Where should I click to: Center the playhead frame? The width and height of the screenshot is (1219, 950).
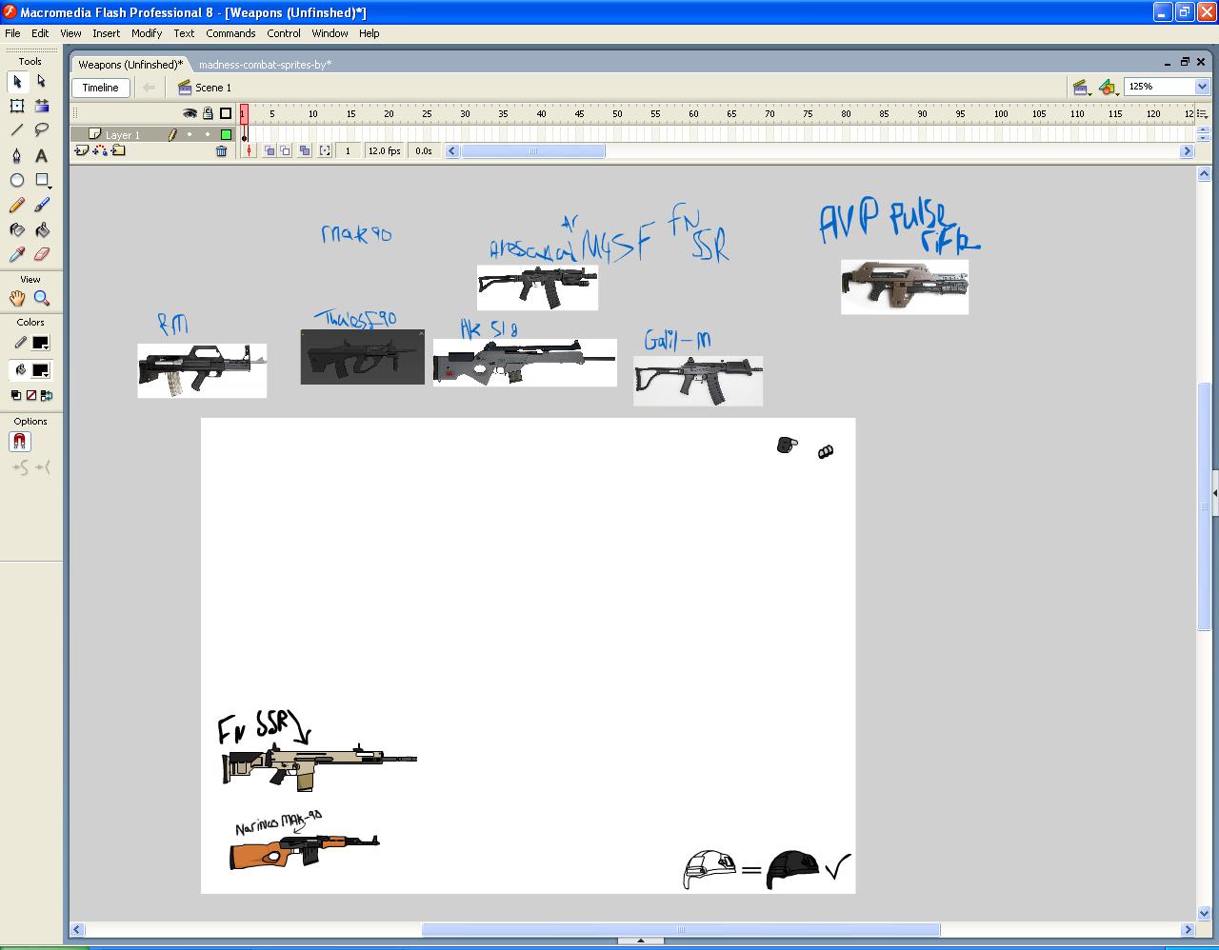tap(250, 150)
